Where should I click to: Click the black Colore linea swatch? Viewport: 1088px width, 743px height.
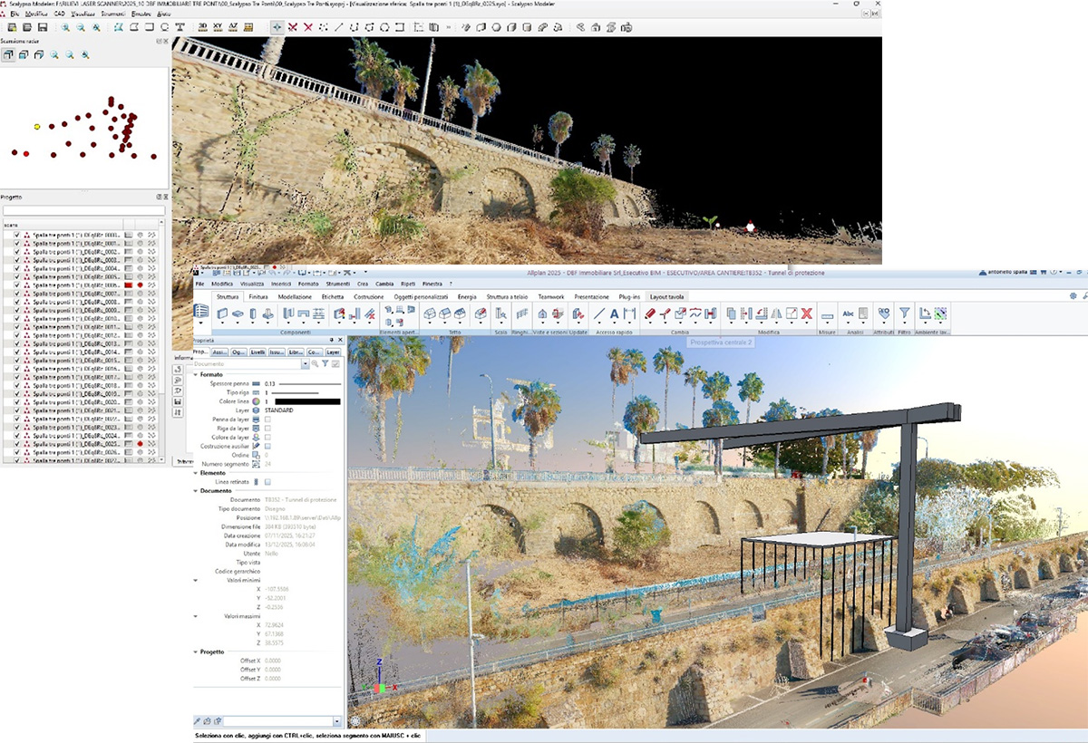[307, 400]
